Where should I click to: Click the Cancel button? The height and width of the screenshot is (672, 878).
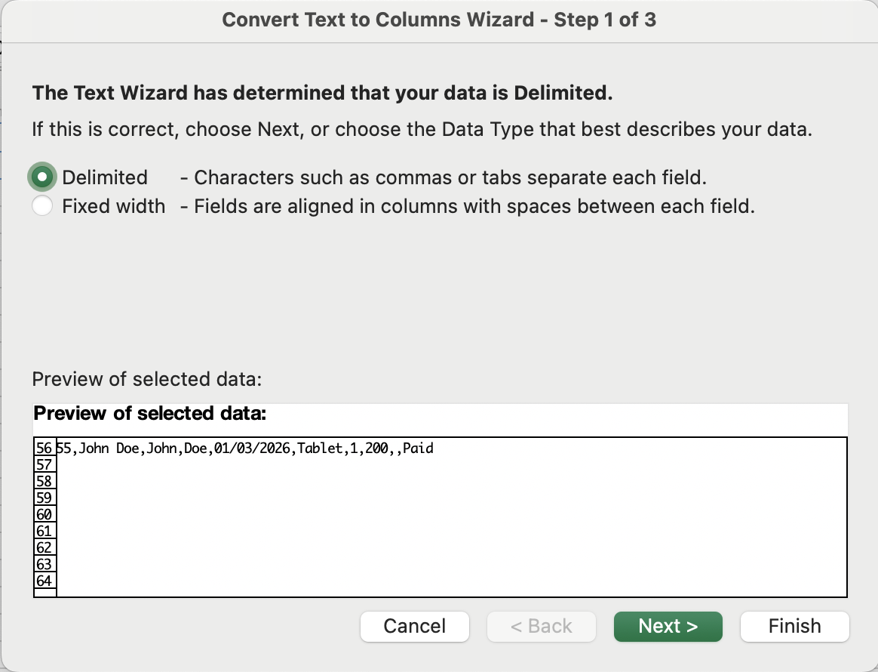coord(415,626)
